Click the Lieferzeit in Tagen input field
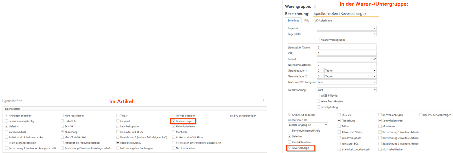The width and height of the screenshot is (453, 153). point(346,48)
